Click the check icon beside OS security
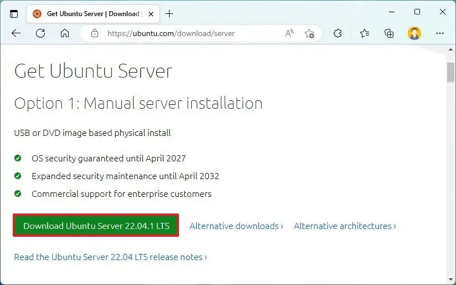The width and height of the screenshot is (456, 285). click(18, 158)
